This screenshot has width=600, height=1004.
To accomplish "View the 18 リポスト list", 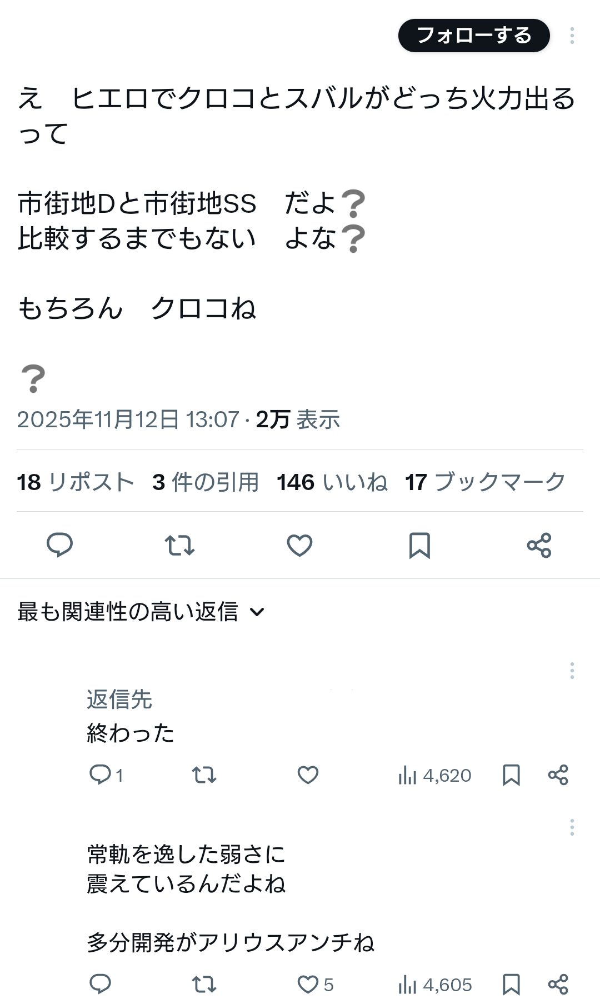I will point(76,482).
